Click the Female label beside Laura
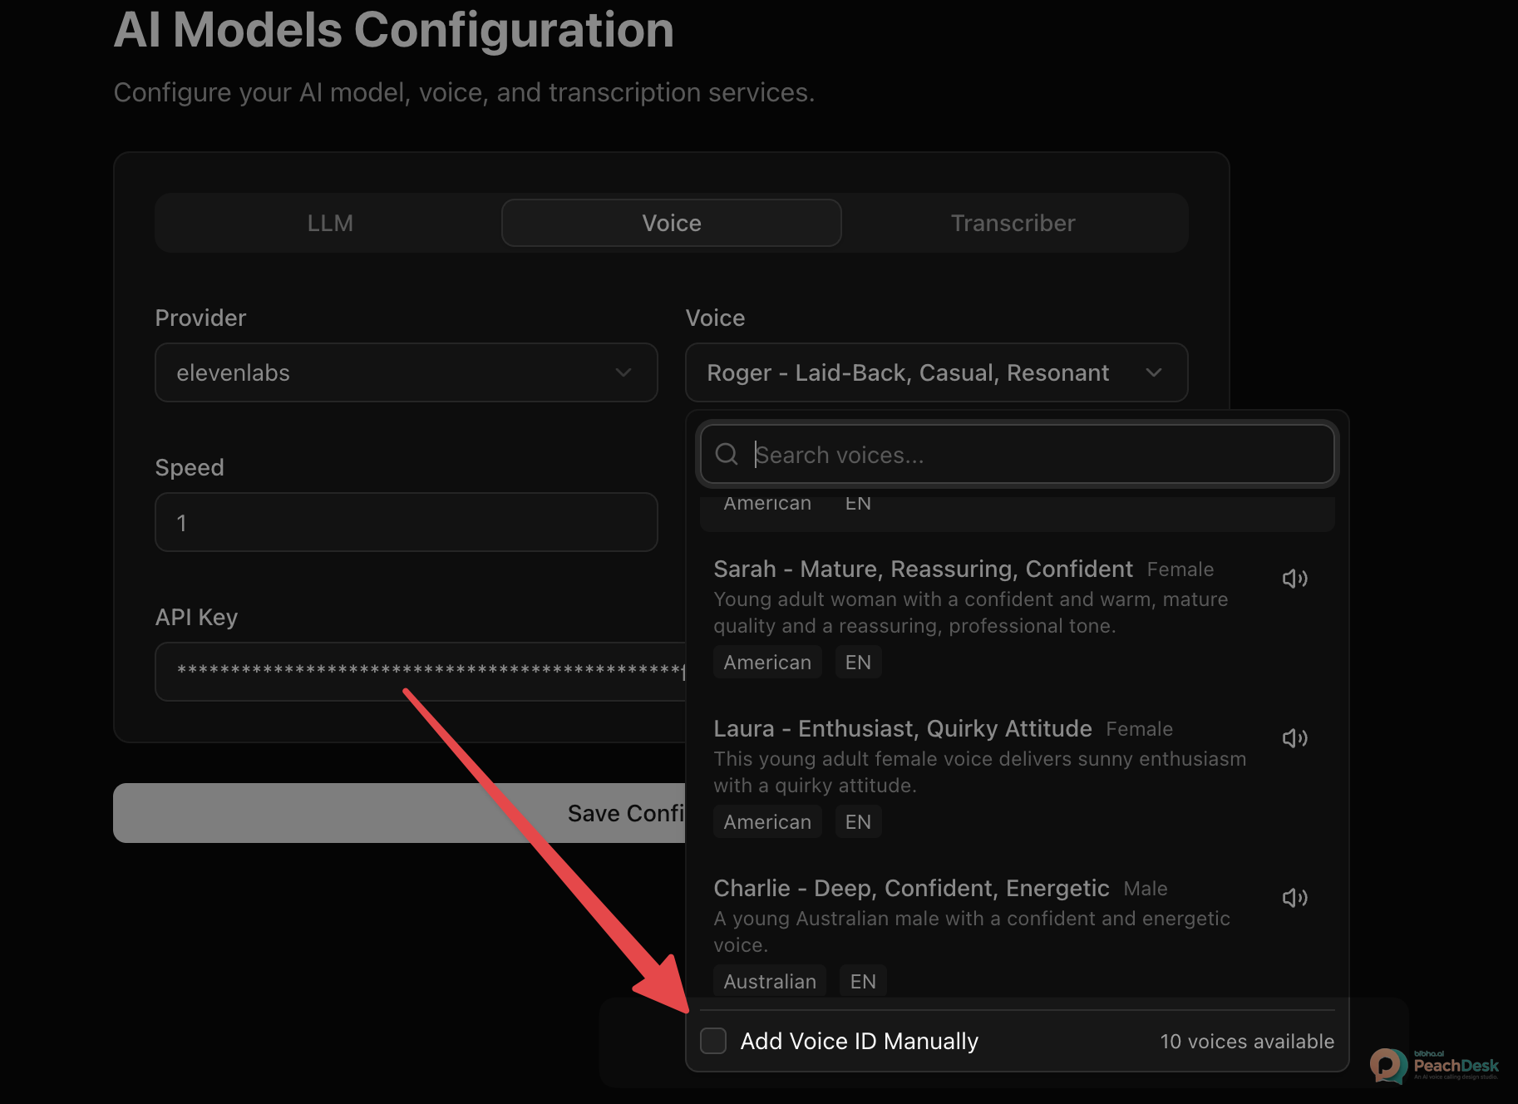1518x1104 pixels. [1140, 729]
